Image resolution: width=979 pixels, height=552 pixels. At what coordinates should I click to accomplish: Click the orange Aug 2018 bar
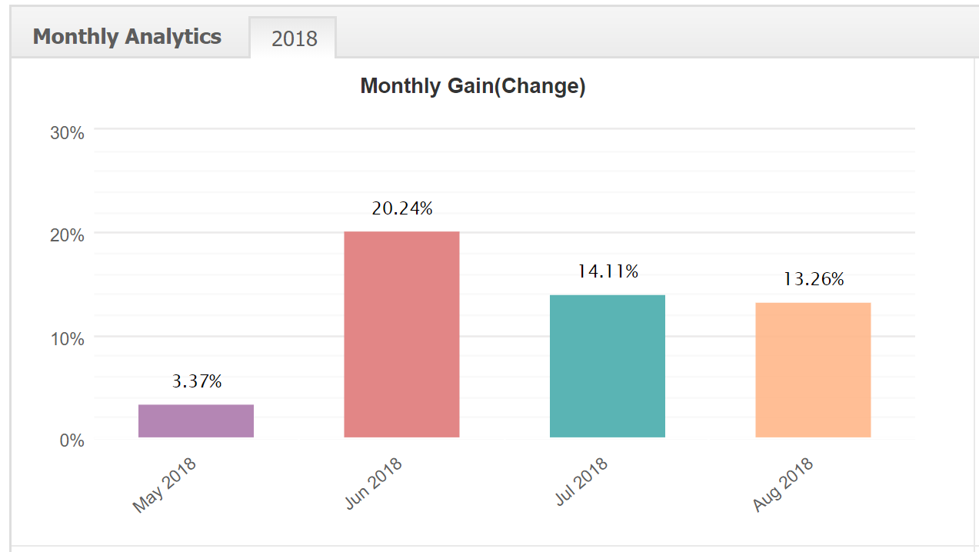813,370
